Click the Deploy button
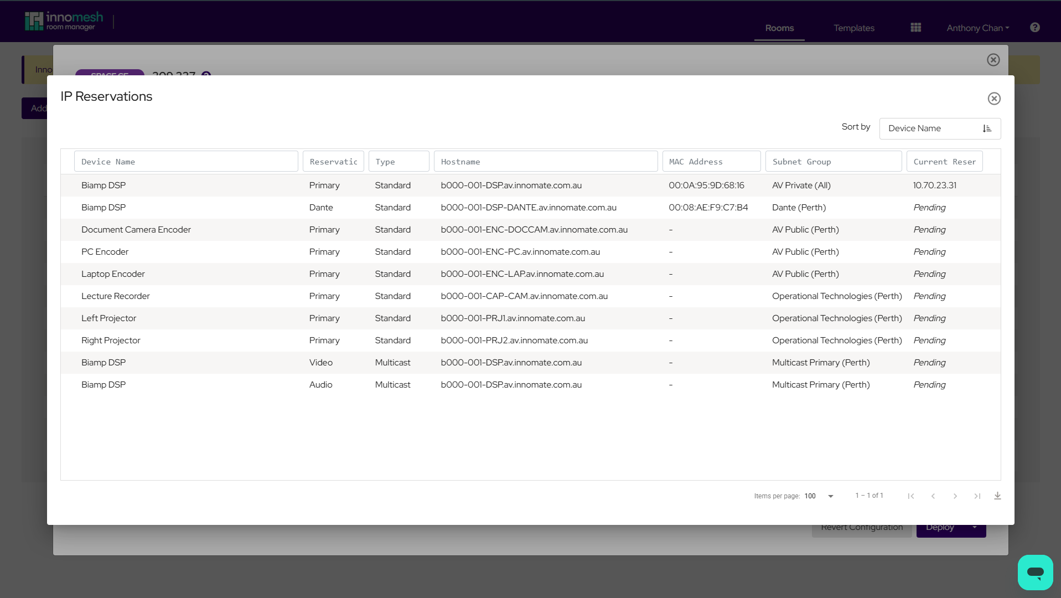The image size is (1061, 598). pos(940,527)
